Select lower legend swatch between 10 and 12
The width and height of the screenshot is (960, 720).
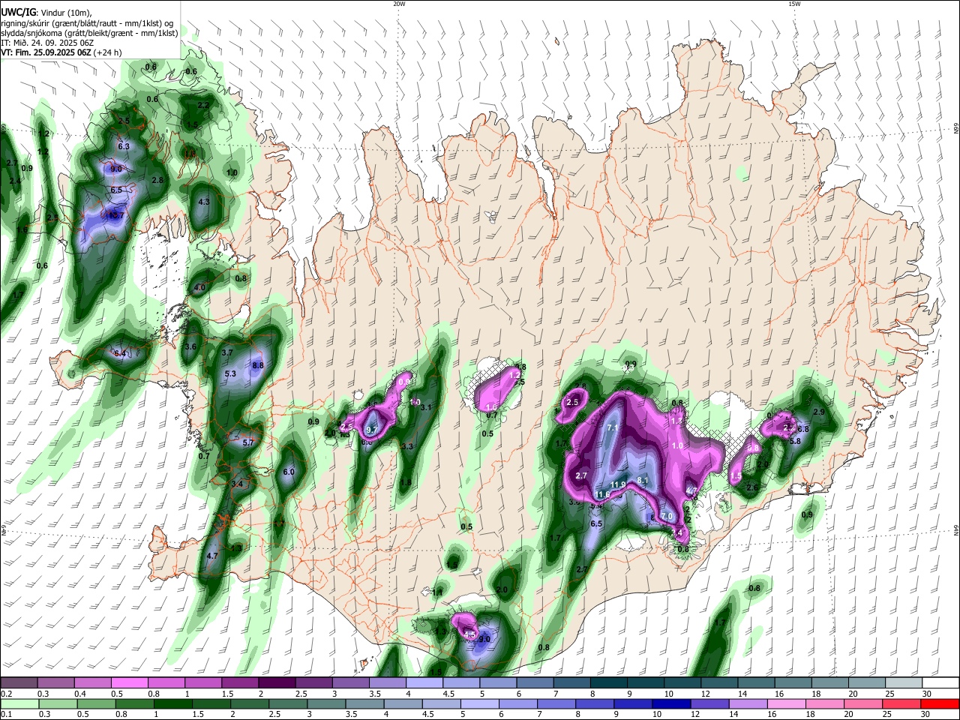pyautogui.click(x=672, y=703)
